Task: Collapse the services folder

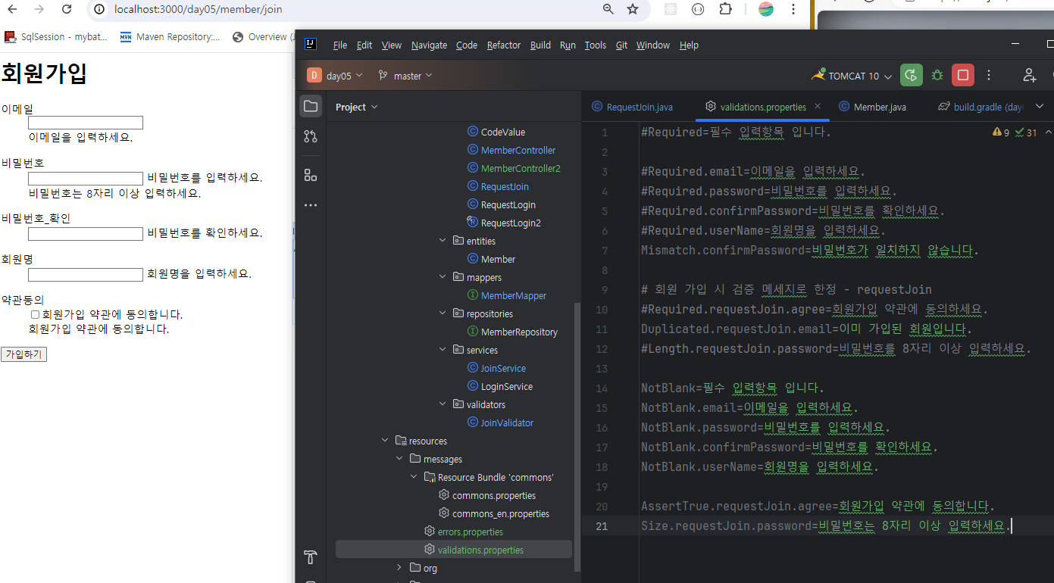Action: [x=443, y=350]
